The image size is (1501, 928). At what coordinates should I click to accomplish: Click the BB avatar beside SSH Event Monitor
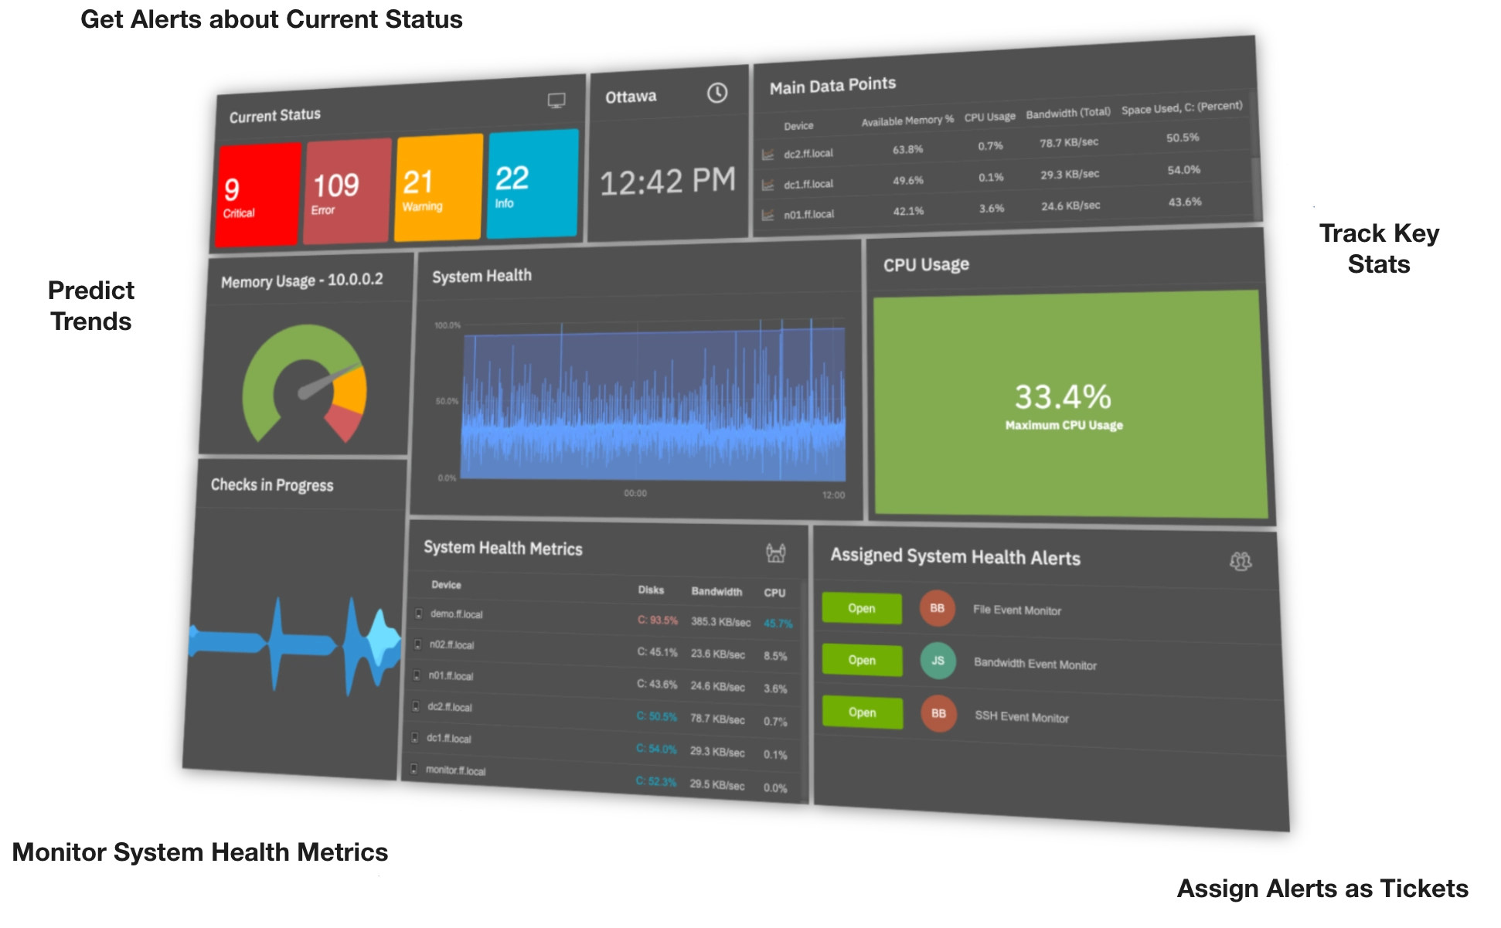(x=938, y=712)
